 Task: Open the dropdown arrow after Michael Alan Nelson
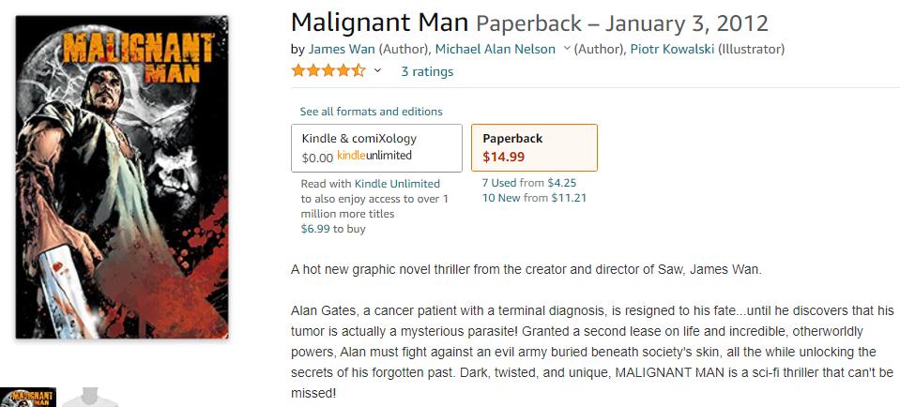click(x=567, y=49)
